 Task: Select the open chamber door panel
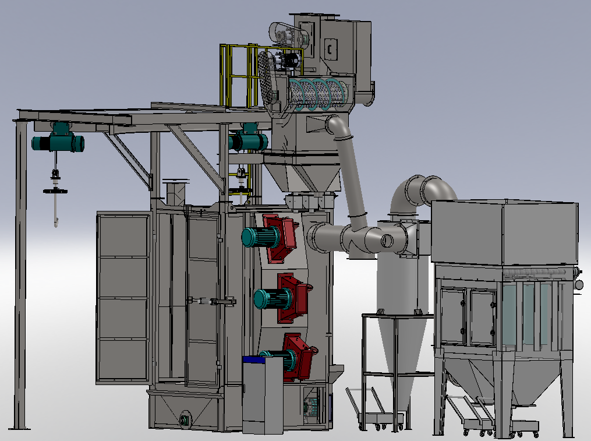[124, 298]
